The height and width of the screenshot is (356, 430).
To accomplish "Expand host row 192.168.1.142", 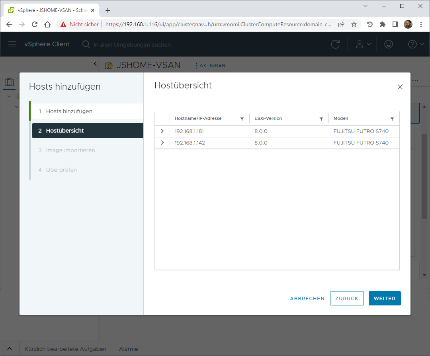I will click(x=162, y=143).
